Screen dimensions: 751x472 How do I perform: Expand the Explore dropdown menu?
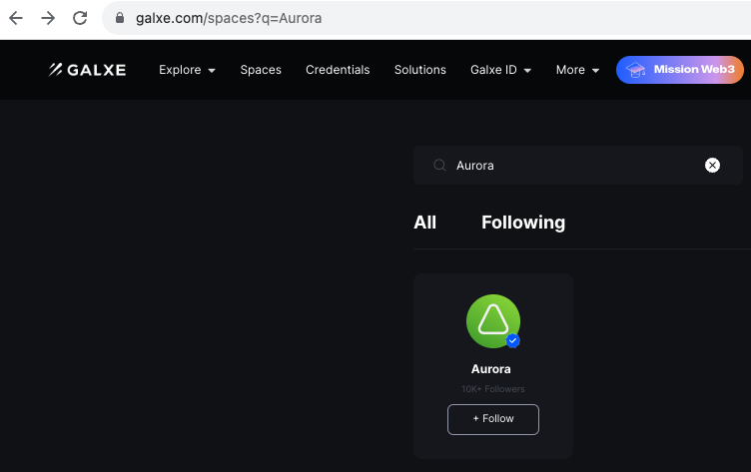pos(187,70)
